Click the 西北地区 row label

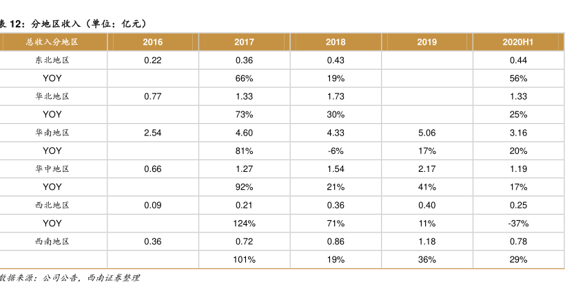(x=52, y=205)
